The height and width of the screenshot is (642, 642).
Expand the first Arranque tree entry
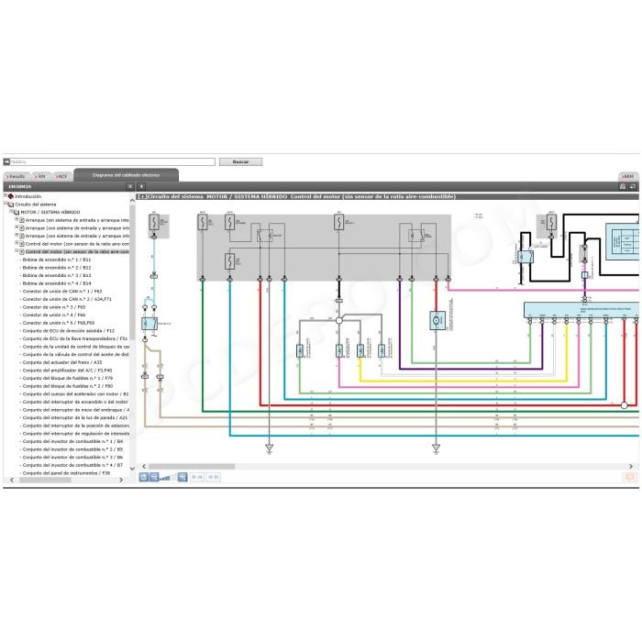click(x=17, y=219)
